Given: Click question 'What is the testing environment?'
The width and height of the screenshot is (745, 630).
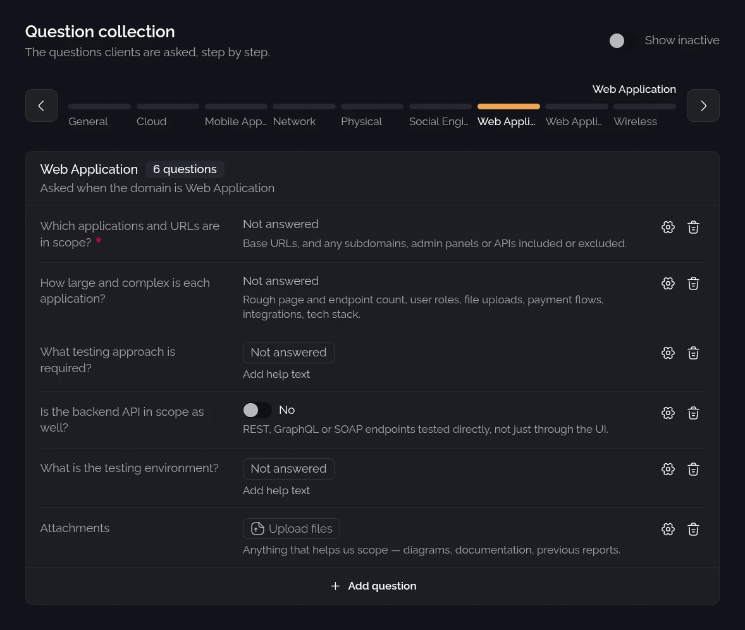Looking at the screenshot, I should tap(129, 468).
